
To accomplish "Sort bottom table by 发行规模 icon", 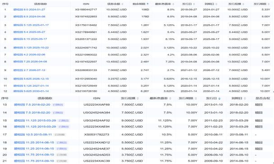I will tap(138, 98).
